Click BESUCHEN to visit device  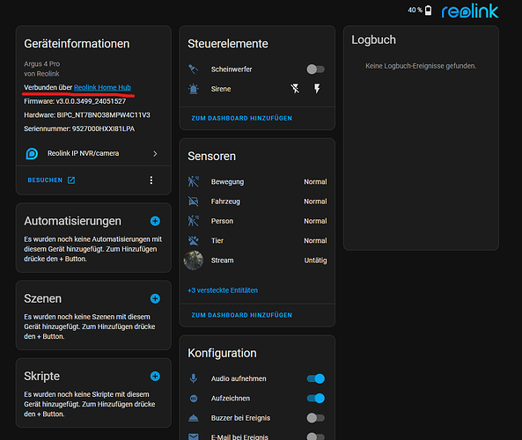pyautogui.click(x=51, y=180)
